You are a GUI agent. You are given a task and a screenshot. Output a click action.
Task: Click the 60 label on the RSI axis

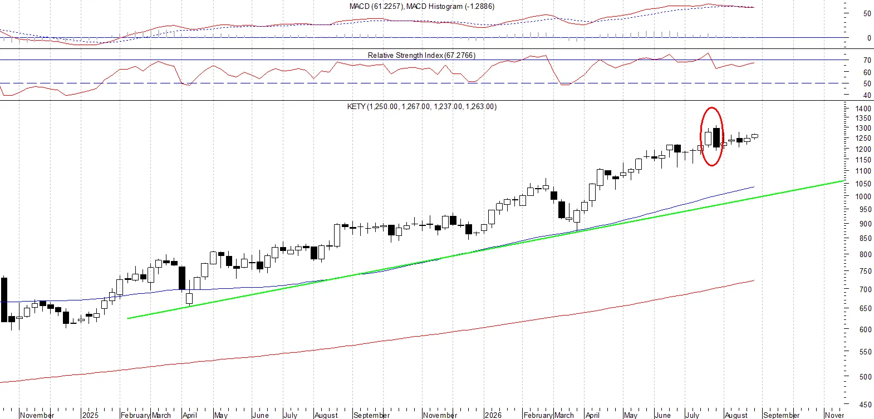pos(867,73)
